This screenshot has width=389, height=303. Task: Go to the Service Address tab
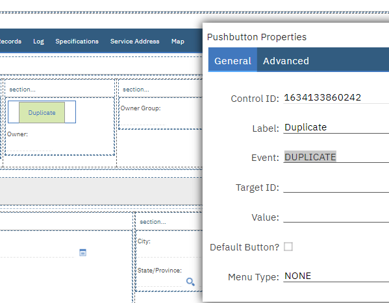134,42
